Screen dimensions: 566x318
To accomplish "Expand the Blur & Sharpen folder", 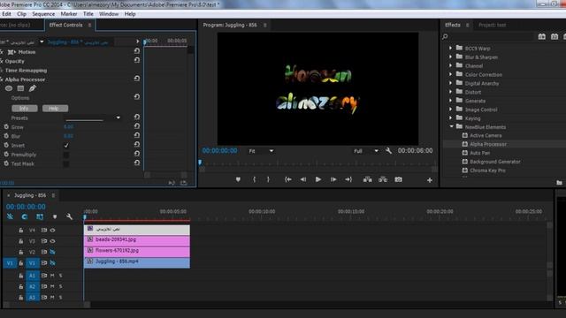I will [x=450, y=57].
